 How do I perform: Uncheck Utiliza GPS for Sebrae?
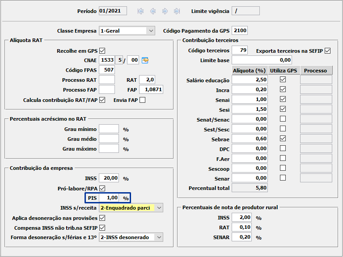coord(283,139)
